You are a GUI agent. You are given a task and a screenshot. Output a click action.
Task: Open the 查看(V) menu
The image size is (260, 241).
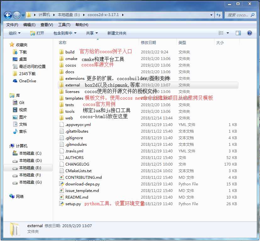coord(47,25)
